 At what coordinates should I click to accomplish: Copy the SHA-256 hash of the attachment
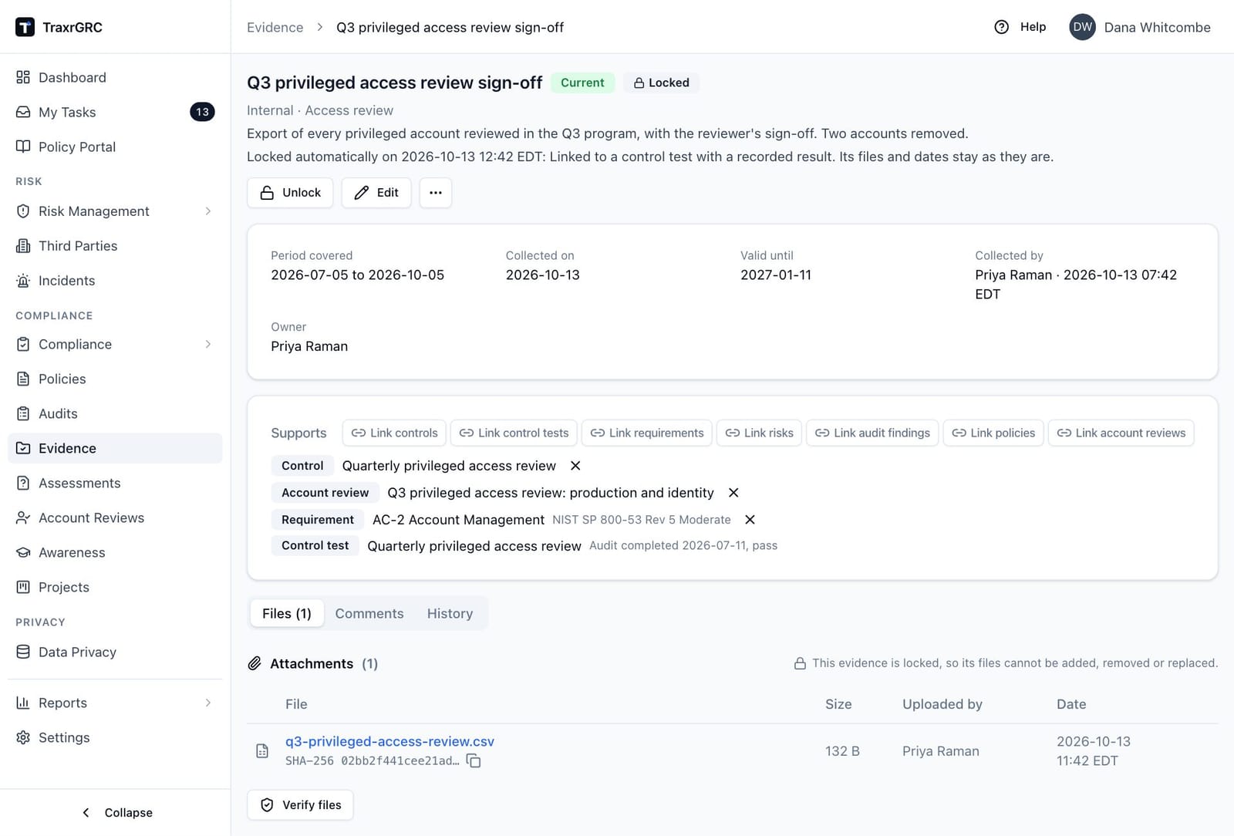click(474, 761)
